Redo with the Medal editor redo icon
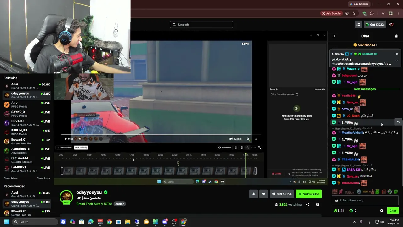 242,148
